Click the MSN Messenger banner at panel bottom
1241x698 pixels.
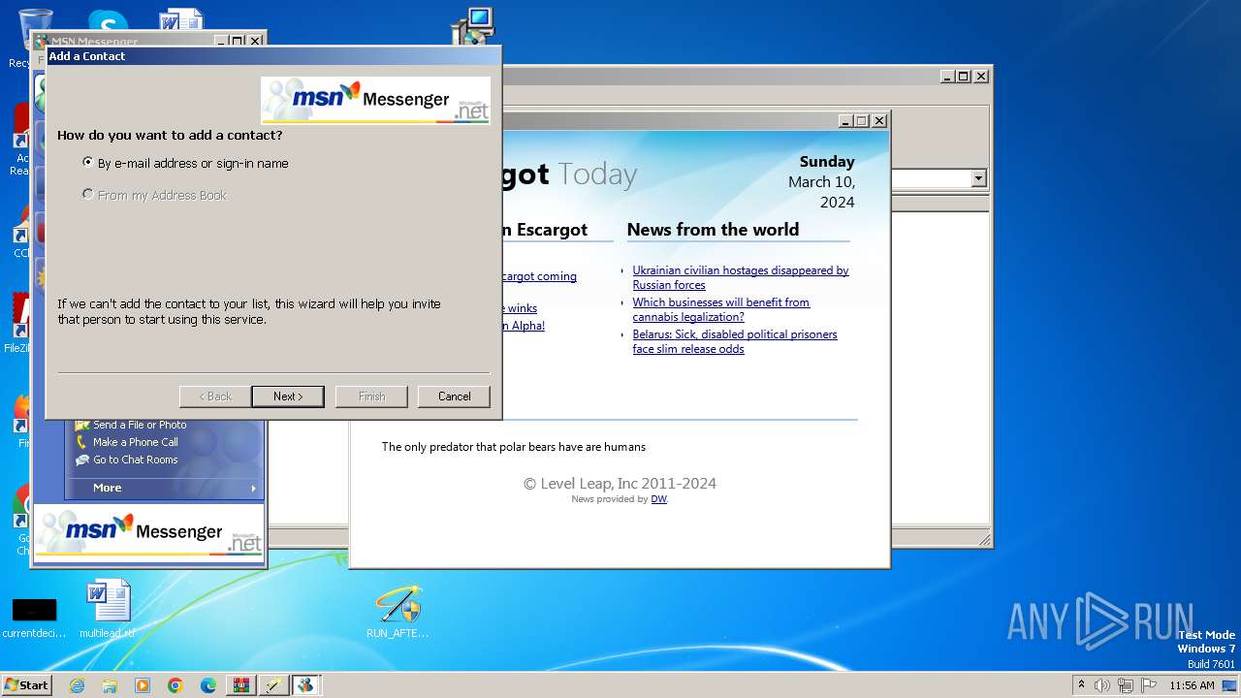point(149,532)
